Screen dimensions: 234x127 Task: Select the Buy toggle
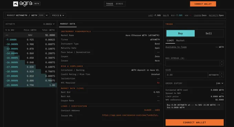180,33
